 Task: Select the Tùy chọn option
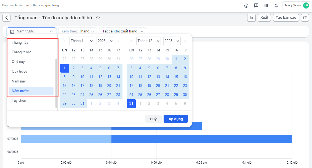point(19,101)
